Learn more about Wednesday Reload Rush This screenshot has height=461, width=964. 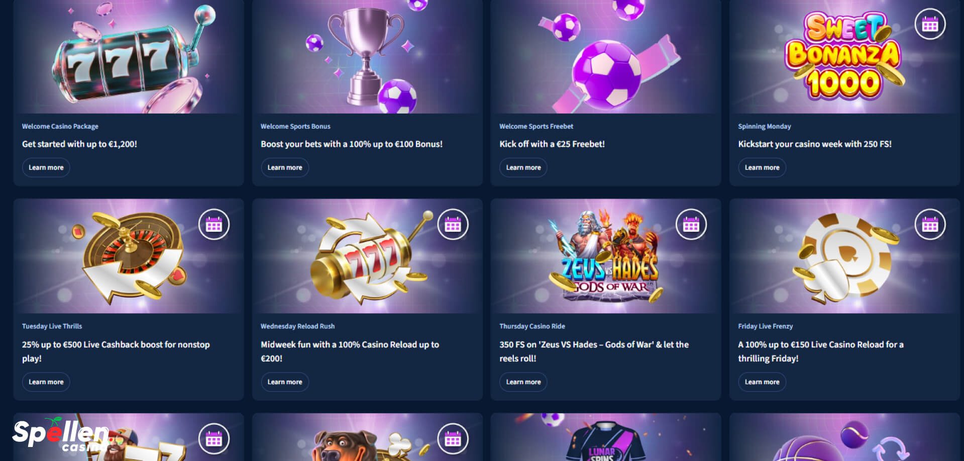(x=285, y=382)
